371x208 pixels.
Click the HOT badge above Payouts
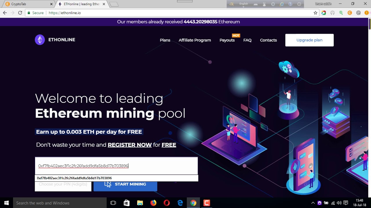click(236, 36)
